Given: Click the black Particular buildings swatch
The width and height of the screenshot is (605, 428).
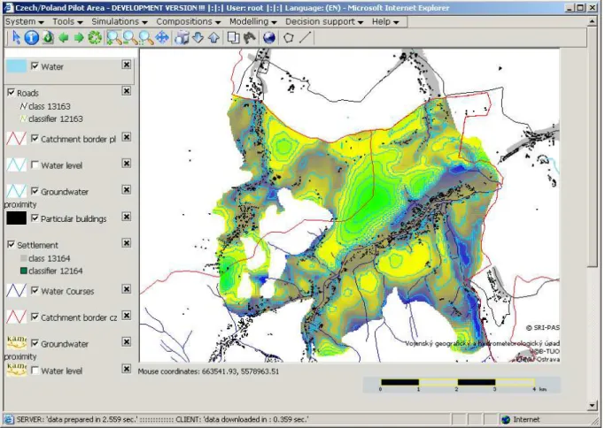Looking at the screenshot, I should (16, 218).
